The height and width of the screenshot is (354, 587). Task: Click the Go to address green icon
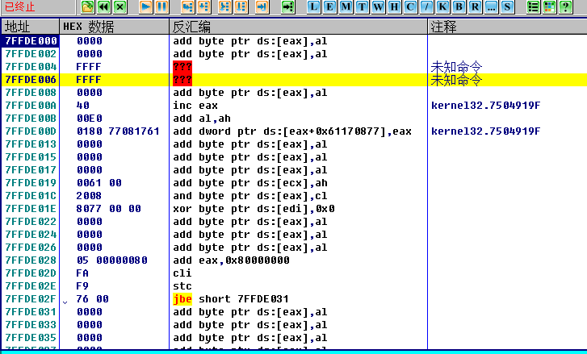pyautogui.click(x=288, y=6)
